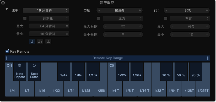Click the 按演奏 velocity field
The width and height of the screenshot is (216, 102).
click(x=120, y=10)
